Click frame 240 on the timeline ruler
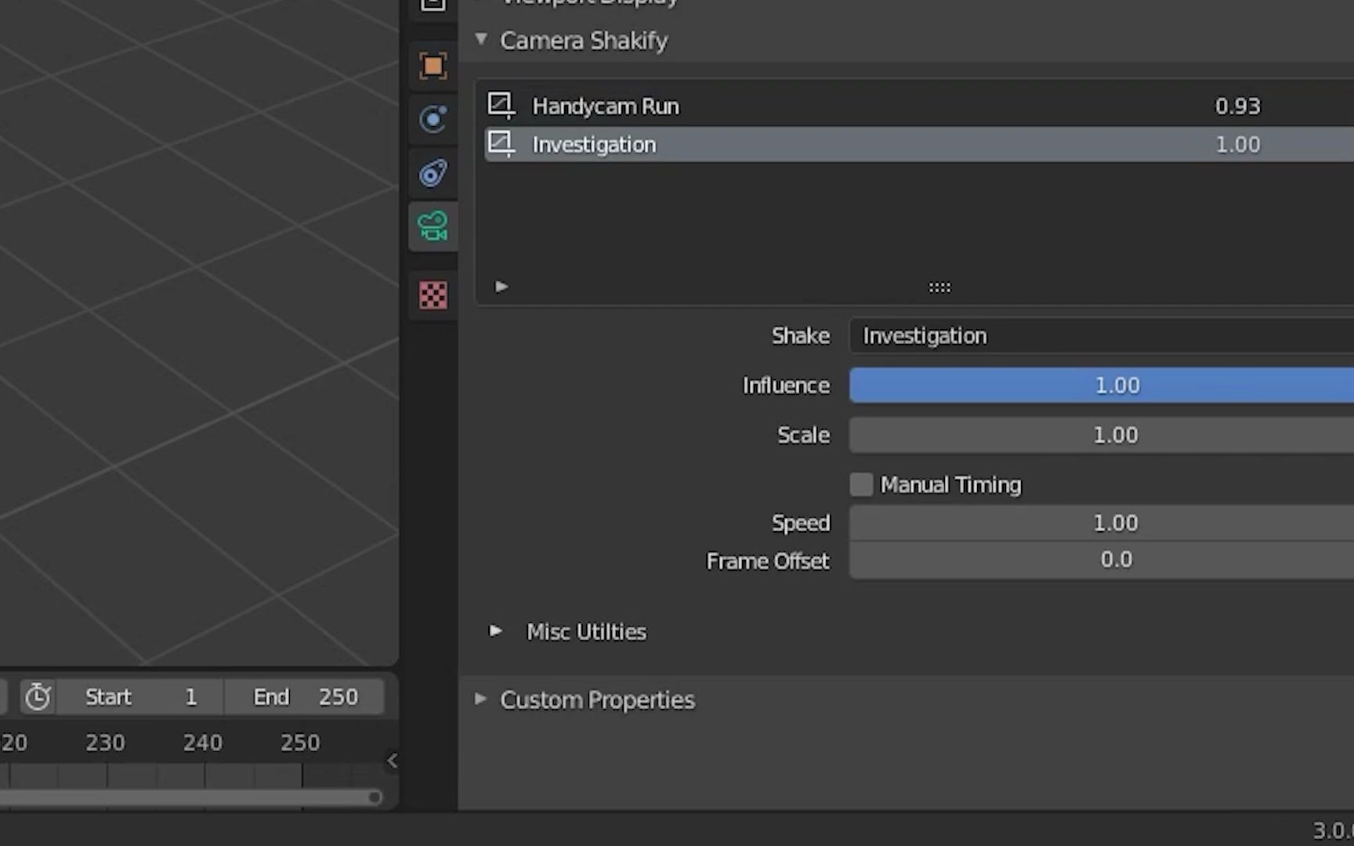 [202, 743]
